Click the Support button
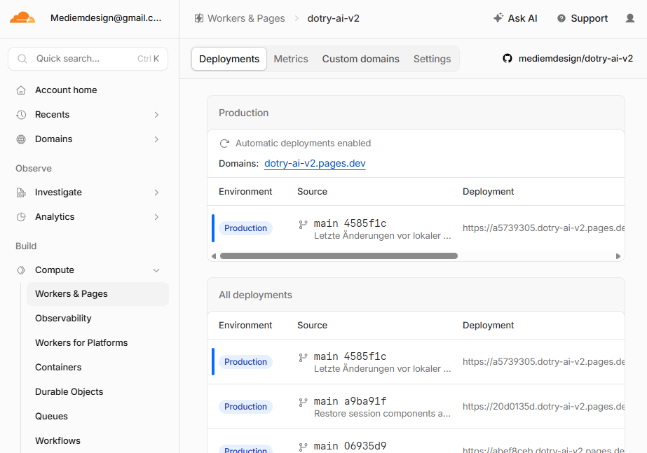This screenshot has width=647, height=453. [583, 18]
